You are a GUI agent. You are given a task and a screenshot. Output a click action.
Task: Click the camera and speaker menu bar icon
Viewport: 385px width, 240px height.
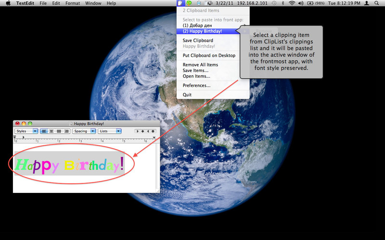208,3
